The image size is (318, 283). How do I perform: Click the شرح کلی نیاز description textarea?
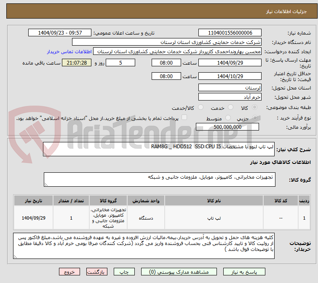(x=159, y=149)
